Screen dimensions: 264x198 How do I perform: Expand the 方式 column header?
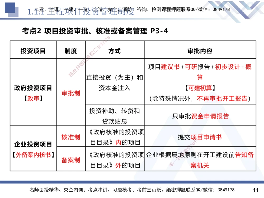(x=115, y=50)
